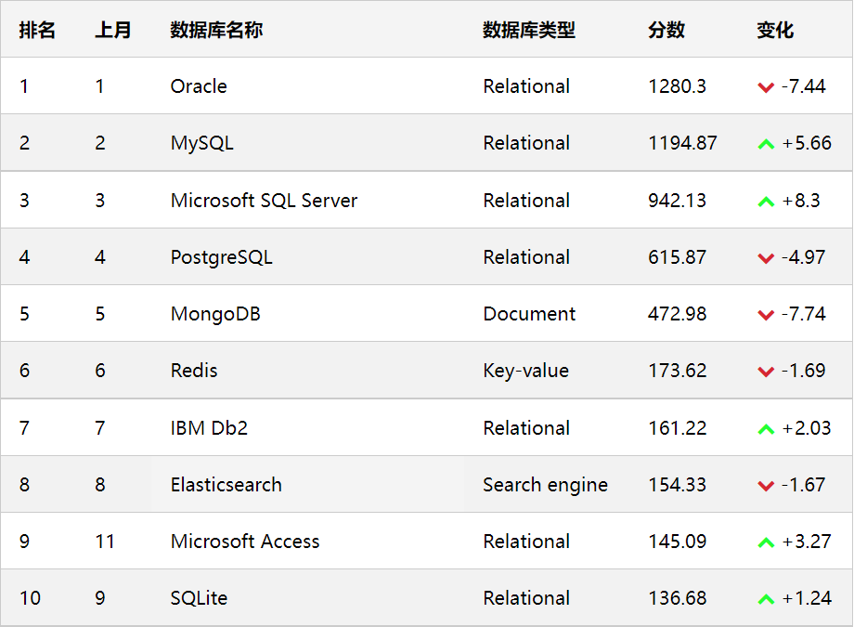Click the score 942.13
854x627 pixels.
[x=677, y=200]
